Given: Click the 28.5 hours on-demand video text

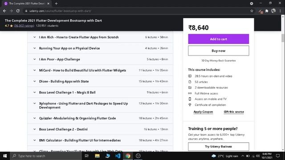Looking at the screenshot, I should tap(213, 76).
